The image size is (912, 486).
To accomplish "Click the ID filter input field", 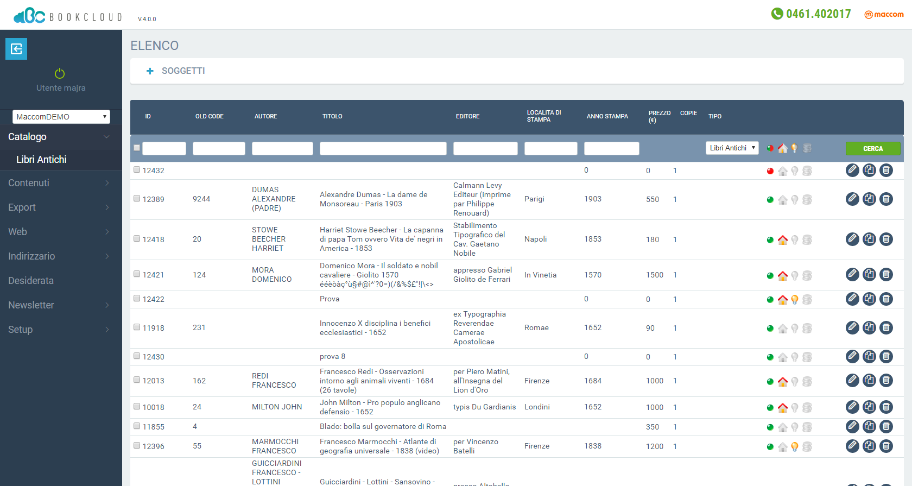I will coord(164,148).
